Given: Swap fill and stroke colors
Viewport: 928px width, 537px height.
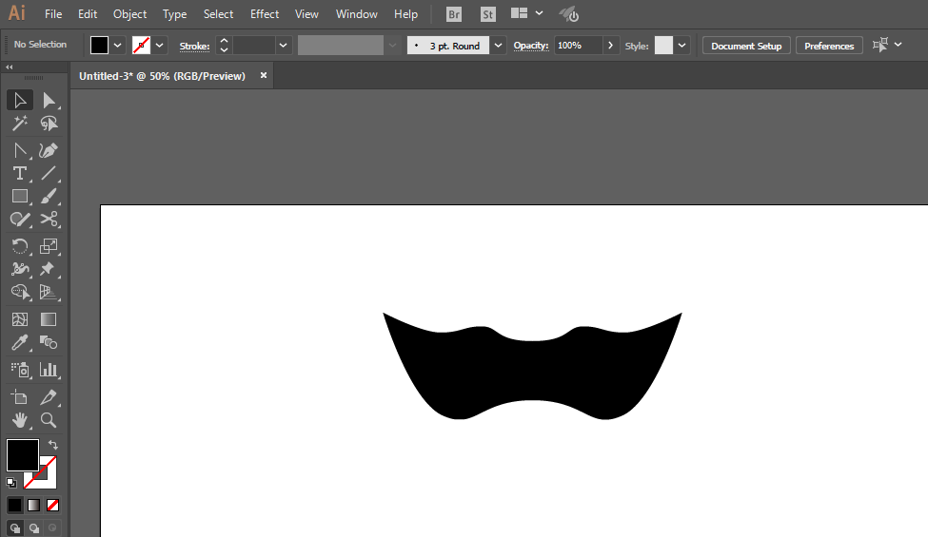Looking at the screenshot, I should click(x=53, y=444).
